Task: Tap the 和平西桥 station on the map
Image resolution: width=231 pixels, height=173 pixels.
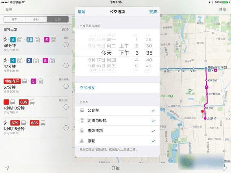Action: coord(206,80)
